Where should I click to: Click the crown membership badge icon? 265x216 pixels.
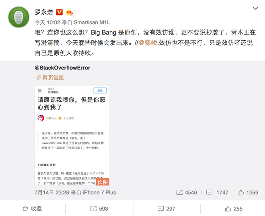(x=69, y=12)
